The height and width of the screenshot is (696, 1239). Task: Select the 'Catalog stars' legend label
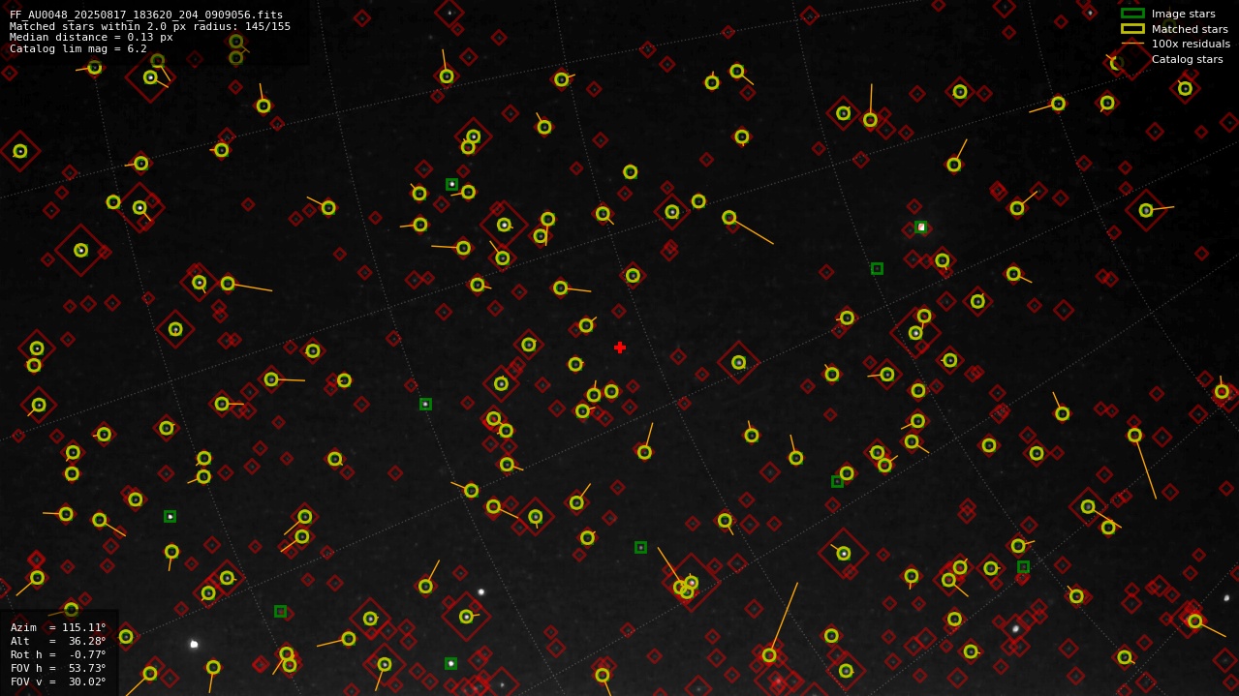[1187, 59]
